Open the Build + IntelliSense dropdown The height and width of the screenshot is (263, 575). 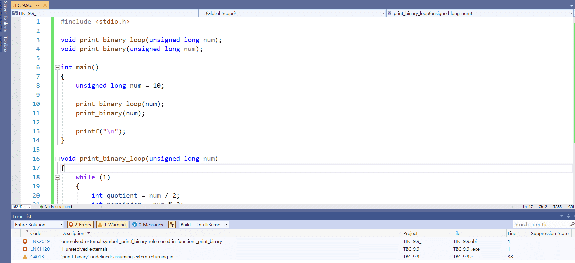click(x=204, y=225)
